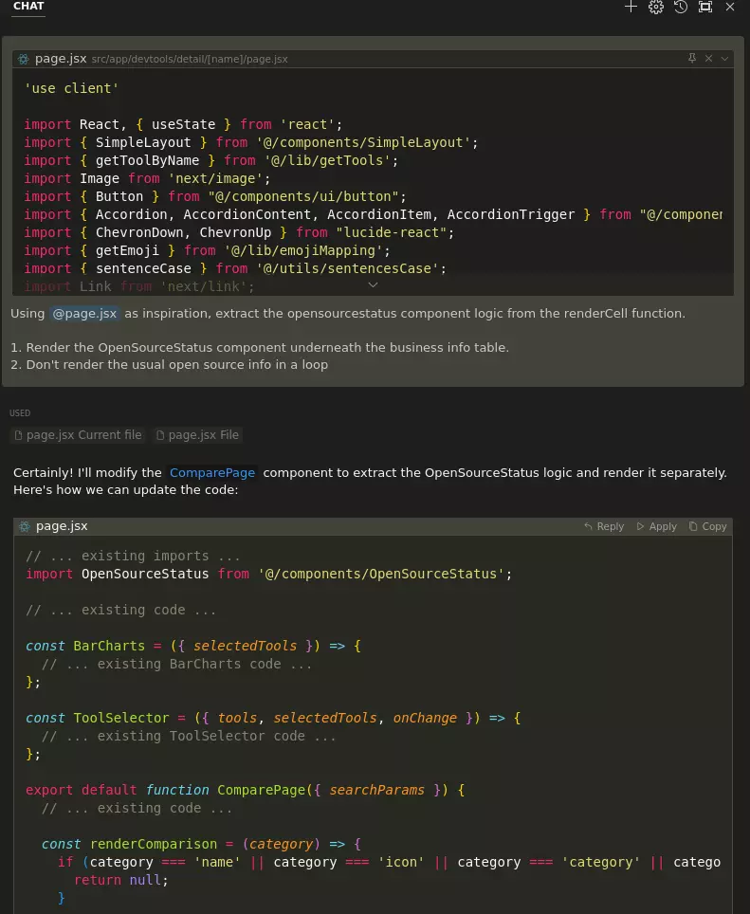Collapse the attached file with top chevron
This screenshot has height=914, width=750.
click(x=725, y=59)
